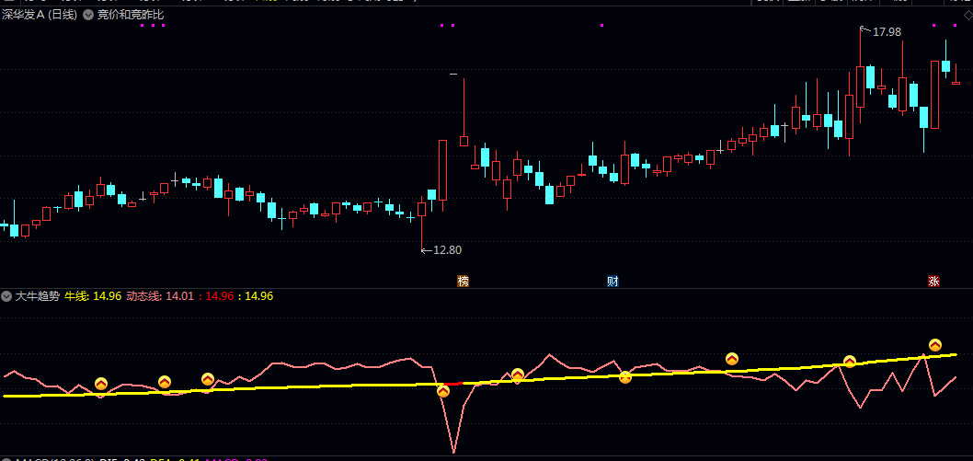Open the 涨 limit-up marker
Screen dimensions: 973x461
pos(933,281)
